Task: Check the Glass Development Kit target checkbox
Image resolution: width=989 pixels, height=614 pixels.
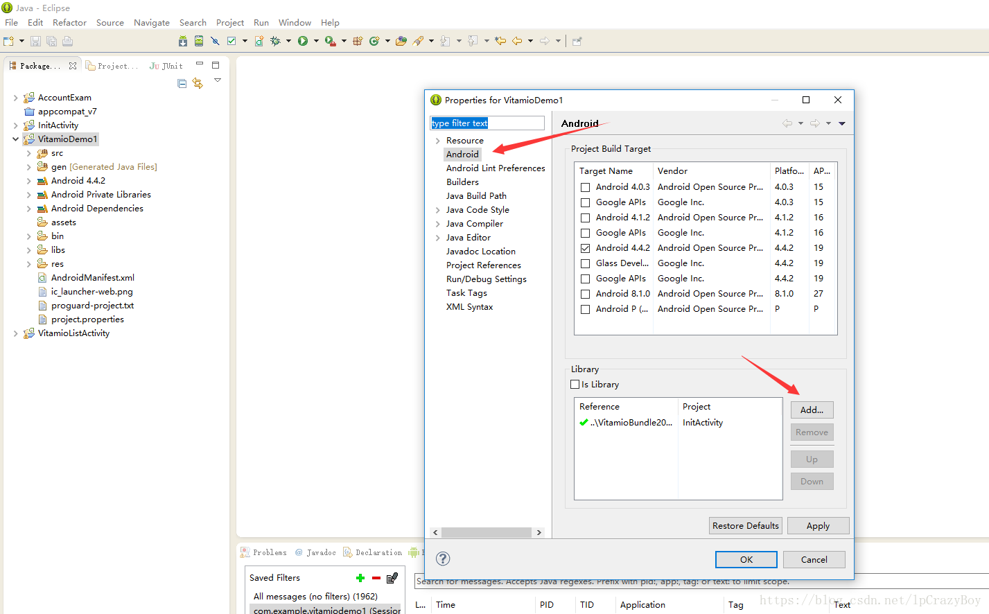Action: (586, 263)
